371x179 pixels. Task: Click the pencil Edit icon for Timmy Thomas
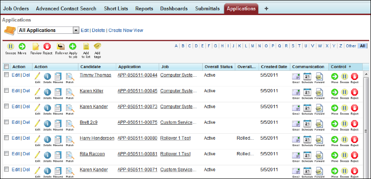38,76
